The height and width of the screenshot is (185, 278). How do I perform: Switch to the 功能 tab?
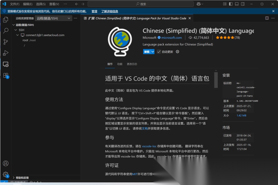coord(120,64)
